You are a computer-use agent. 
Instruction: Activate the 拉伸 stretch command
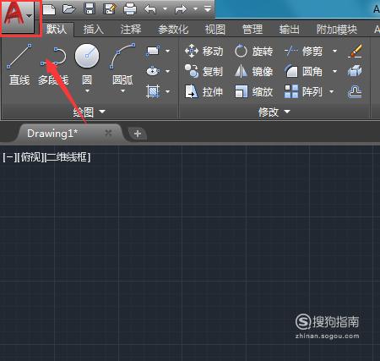204,91
